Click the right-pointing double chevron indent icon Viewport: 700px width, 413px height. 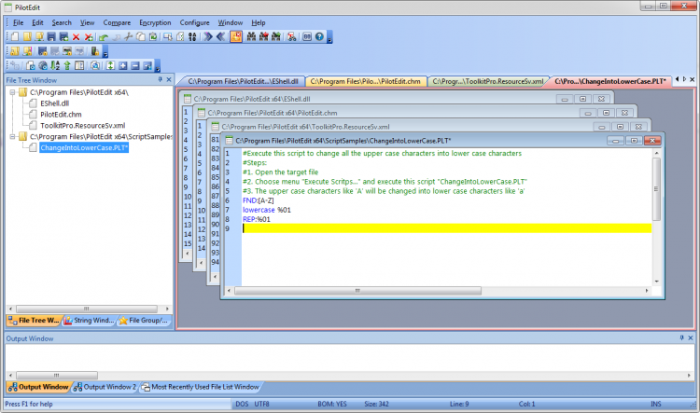208,36
